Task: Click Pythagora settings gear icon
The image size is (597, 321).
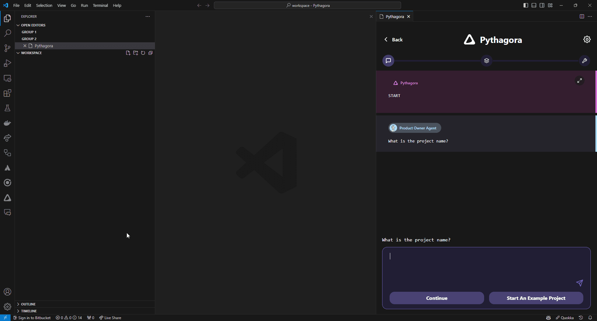Action: point(587,40)
